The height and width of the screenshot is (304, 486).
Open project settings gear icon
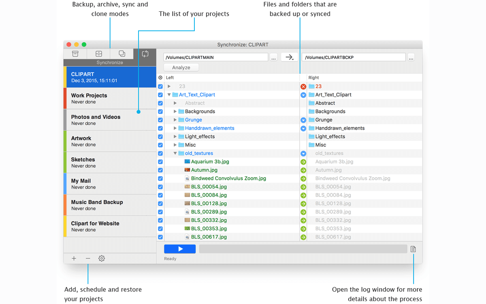pos(102,258)
